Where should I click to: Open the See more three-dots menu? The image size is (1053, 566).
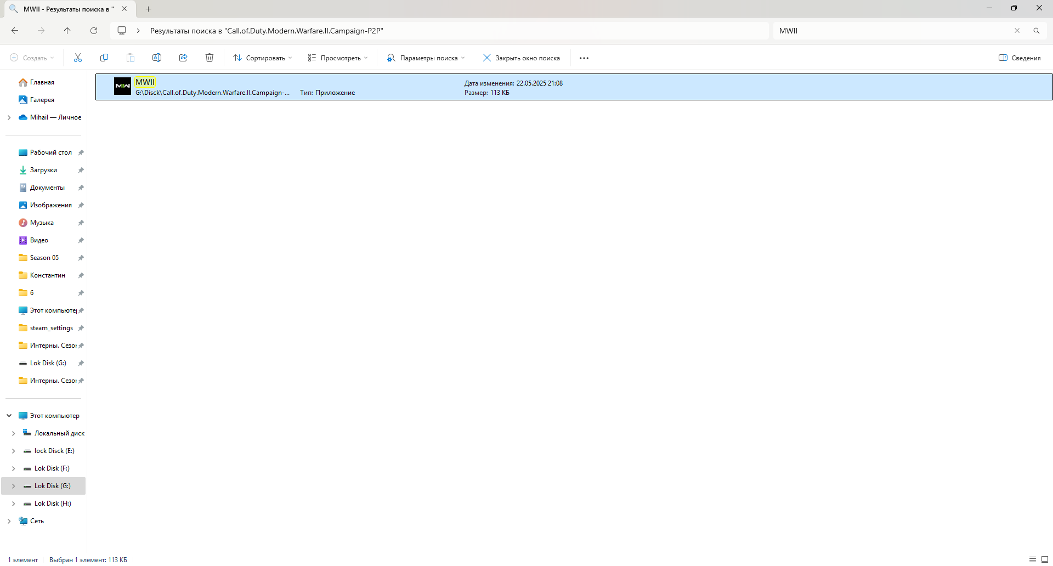(584, 58)
